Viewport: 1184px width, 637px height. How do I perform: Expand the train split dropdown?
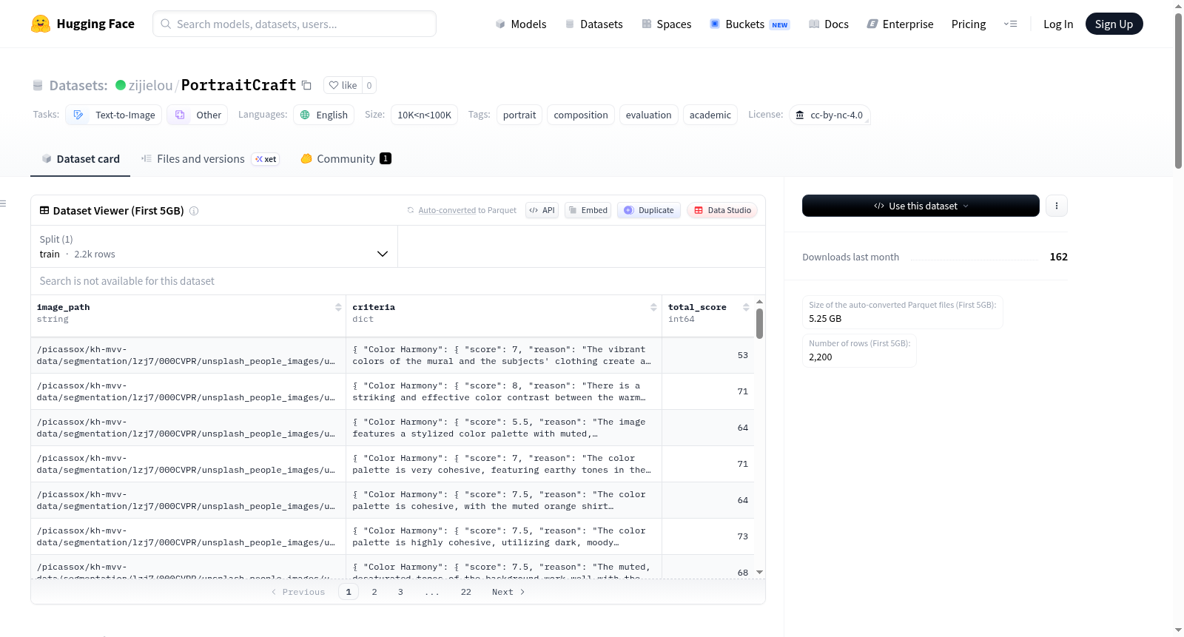click(214, 246)
